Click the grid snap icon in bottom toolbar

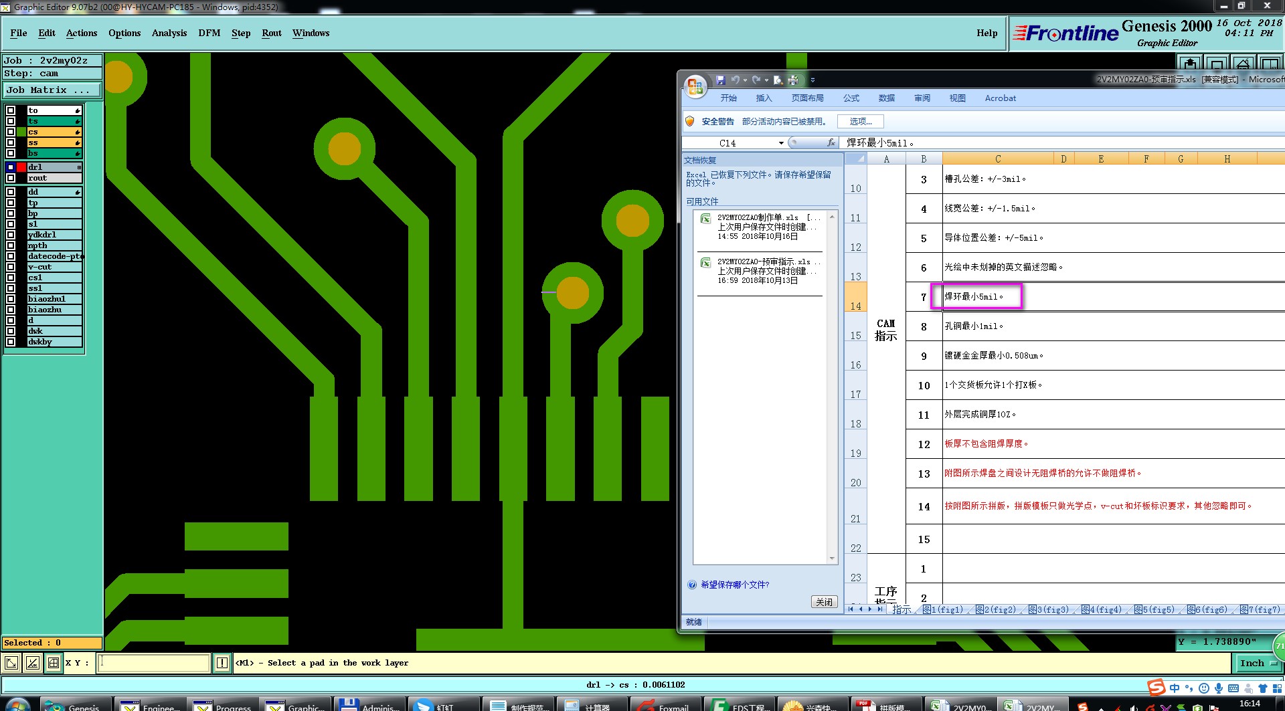point(54,663)
